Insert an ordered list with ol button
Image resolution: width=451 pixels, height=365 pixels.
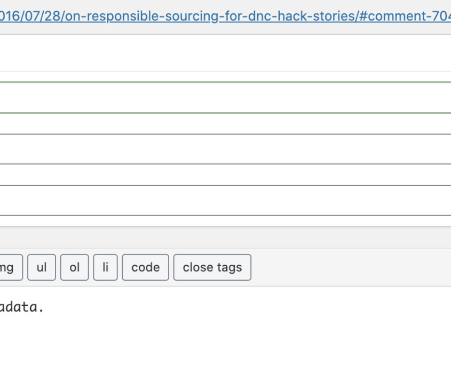tap(75, 267)
